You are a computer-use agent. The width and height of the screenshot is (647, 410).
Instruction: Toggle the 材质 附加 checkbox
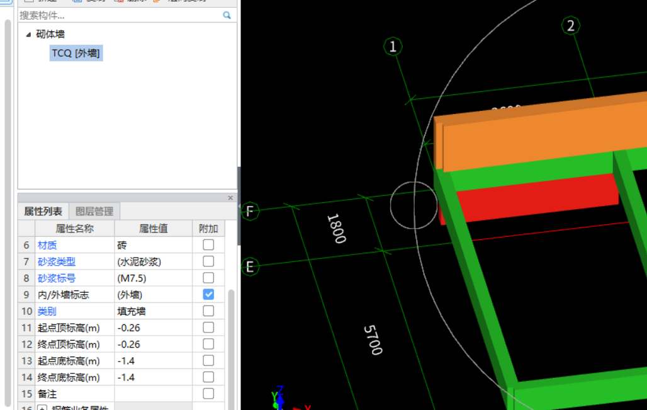coord(208,245)
